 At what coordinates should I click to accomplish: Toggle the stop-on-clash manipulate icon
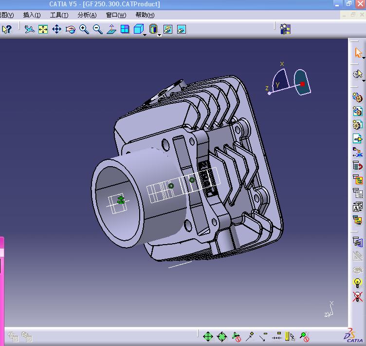[236, 337]
